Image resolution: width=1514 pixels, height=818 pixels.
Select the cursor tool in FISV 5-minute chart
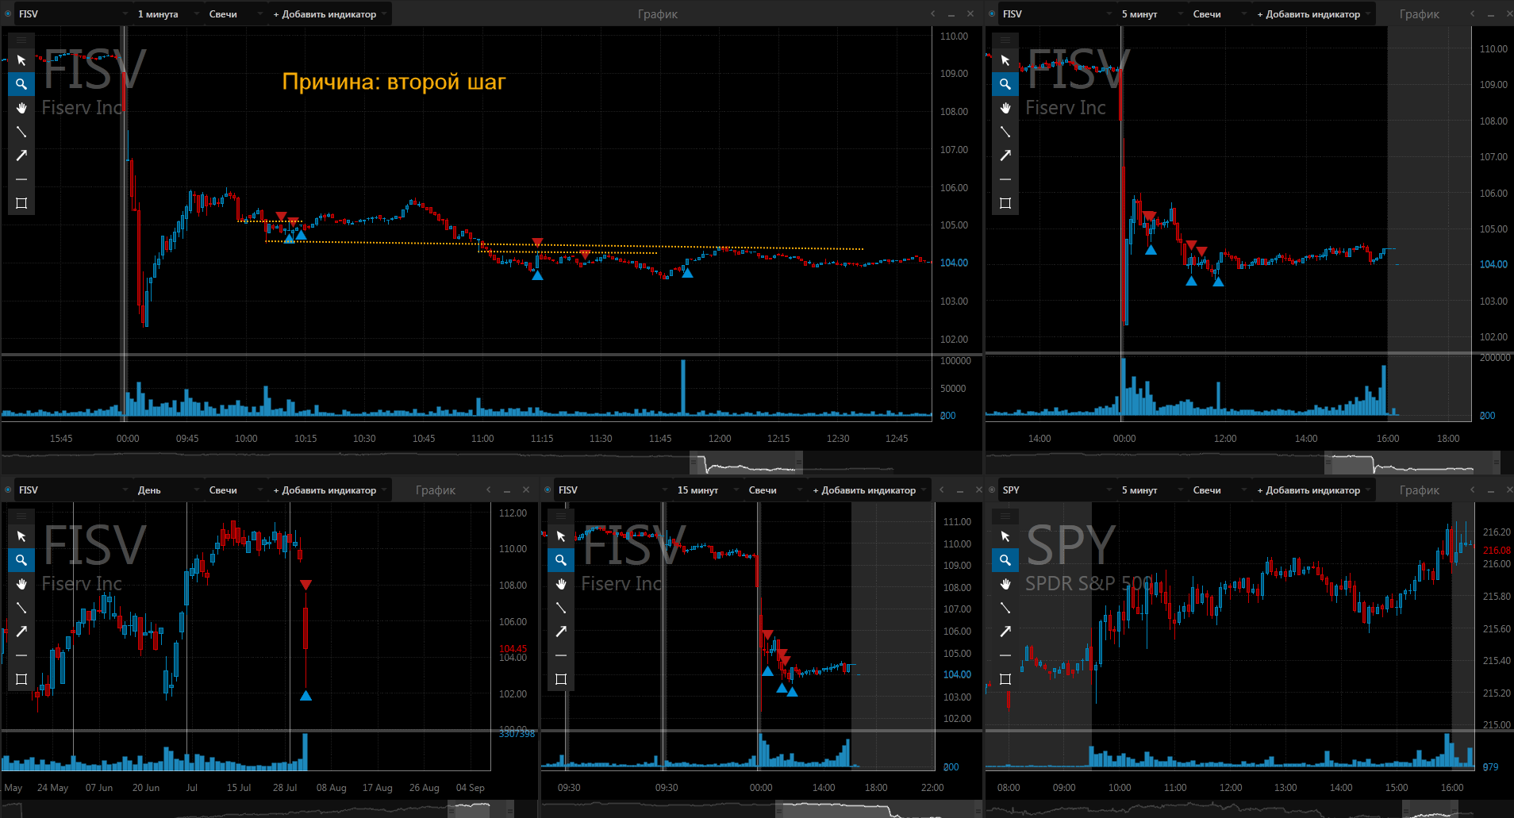tap(1005, 60)
